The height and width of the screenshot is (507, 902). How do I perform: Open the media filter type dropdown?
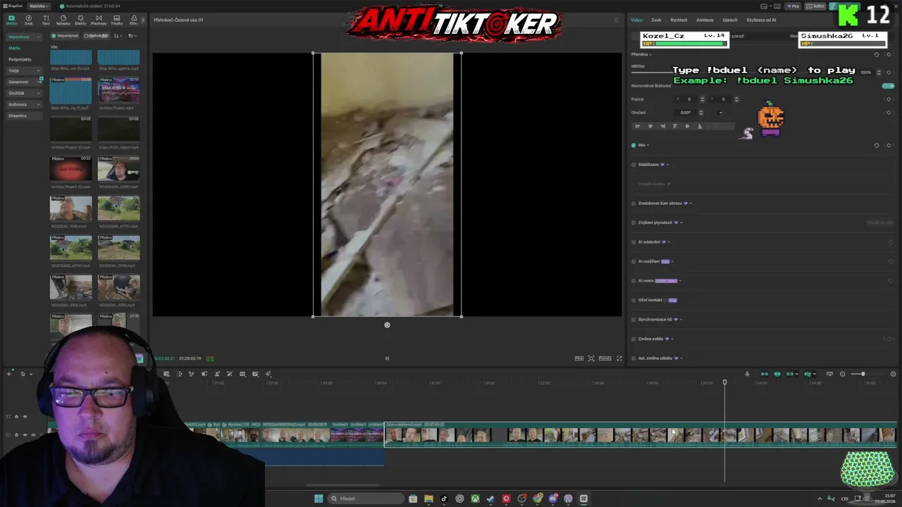click(132, 36)
